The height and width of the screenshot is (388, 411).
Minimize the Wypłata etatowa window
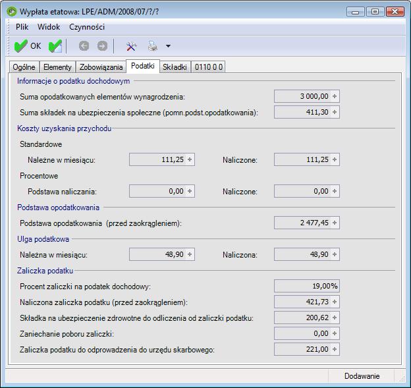(355, 12)
